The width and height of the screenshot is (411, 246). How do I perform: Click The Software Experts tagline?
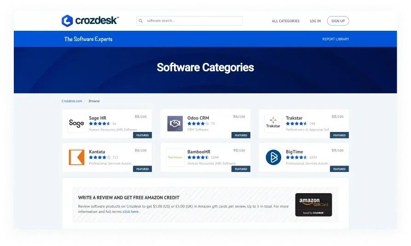click(88, 39)
